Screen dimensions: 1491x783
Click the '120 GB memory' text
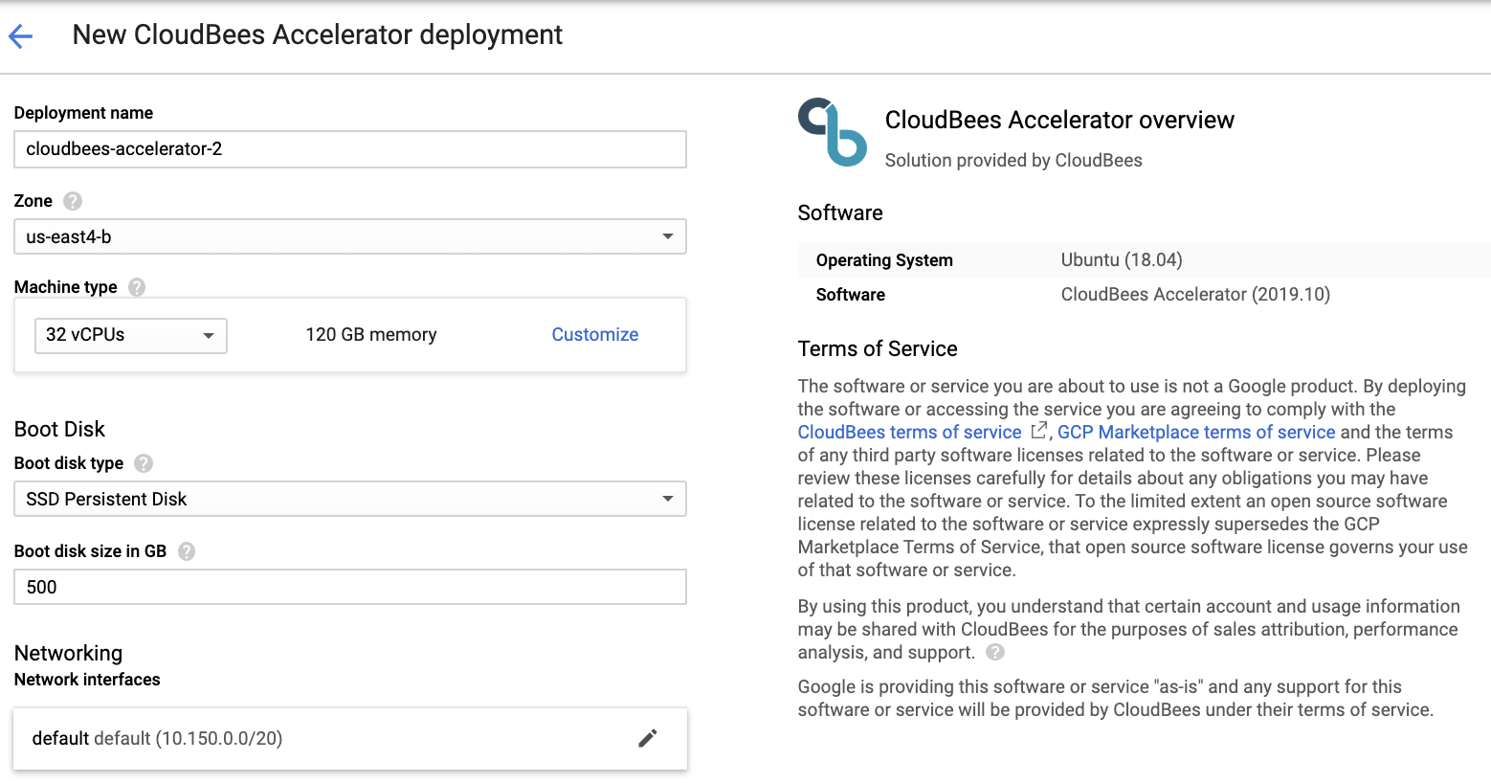[x=371, y=335]
